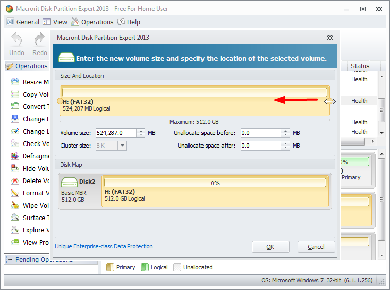Click the down arrow of volume list scrollbar

pos(382,133)
